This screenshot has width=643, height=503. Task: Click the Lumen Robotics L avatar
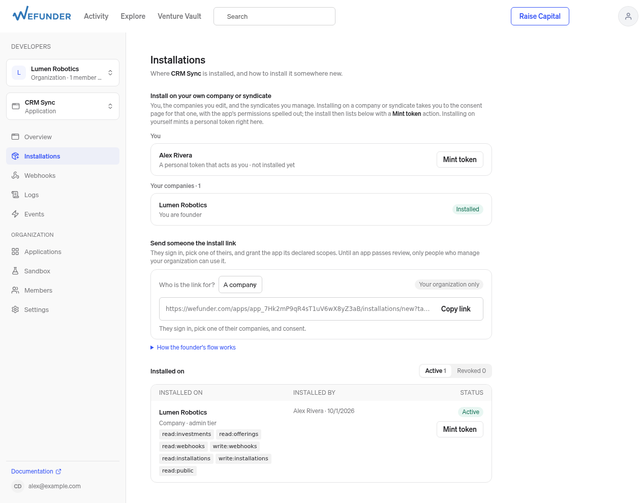point(19,73)
